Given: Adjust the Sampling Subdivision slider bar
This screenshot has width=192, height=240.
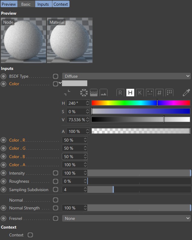Looking at the screenshot, I should (139, 190).
